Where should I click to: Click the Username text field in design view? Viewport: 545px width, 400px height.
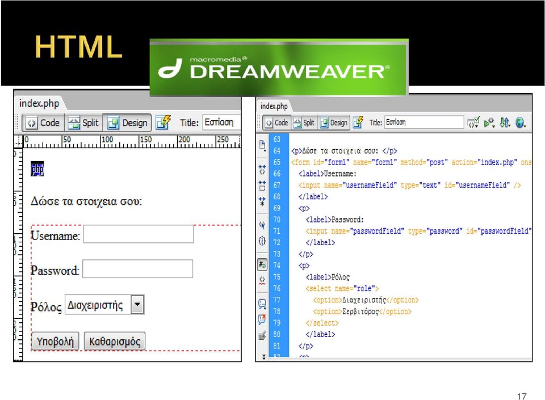139,234
